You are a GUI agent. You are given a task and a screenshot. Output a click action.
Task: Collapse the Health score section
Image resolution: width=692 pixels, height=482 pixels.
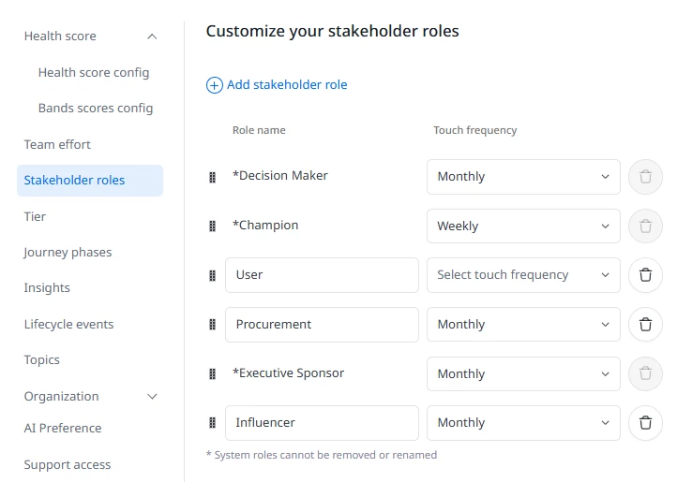point(152,37)
